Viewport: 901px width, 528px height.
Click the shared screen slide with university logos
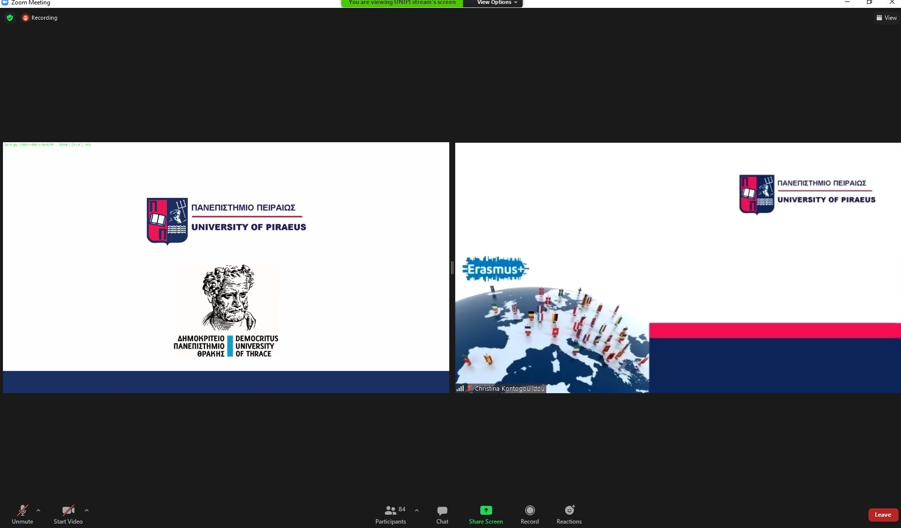coord(226,267)
